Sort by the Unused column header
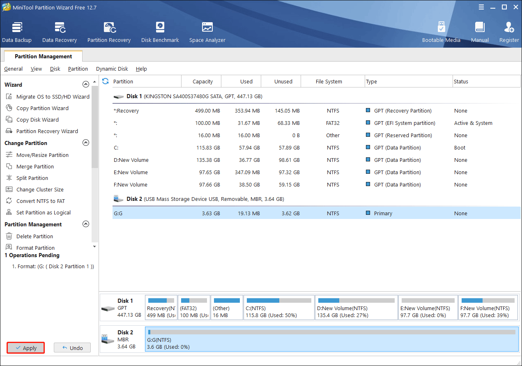The height and width of the screenshot is (366, 522). pyautogui.click(x=281, y=81)
